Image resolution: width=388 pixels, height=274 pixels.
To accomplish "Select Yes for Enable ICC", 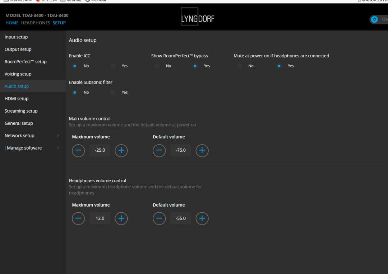I will (114, 66).
